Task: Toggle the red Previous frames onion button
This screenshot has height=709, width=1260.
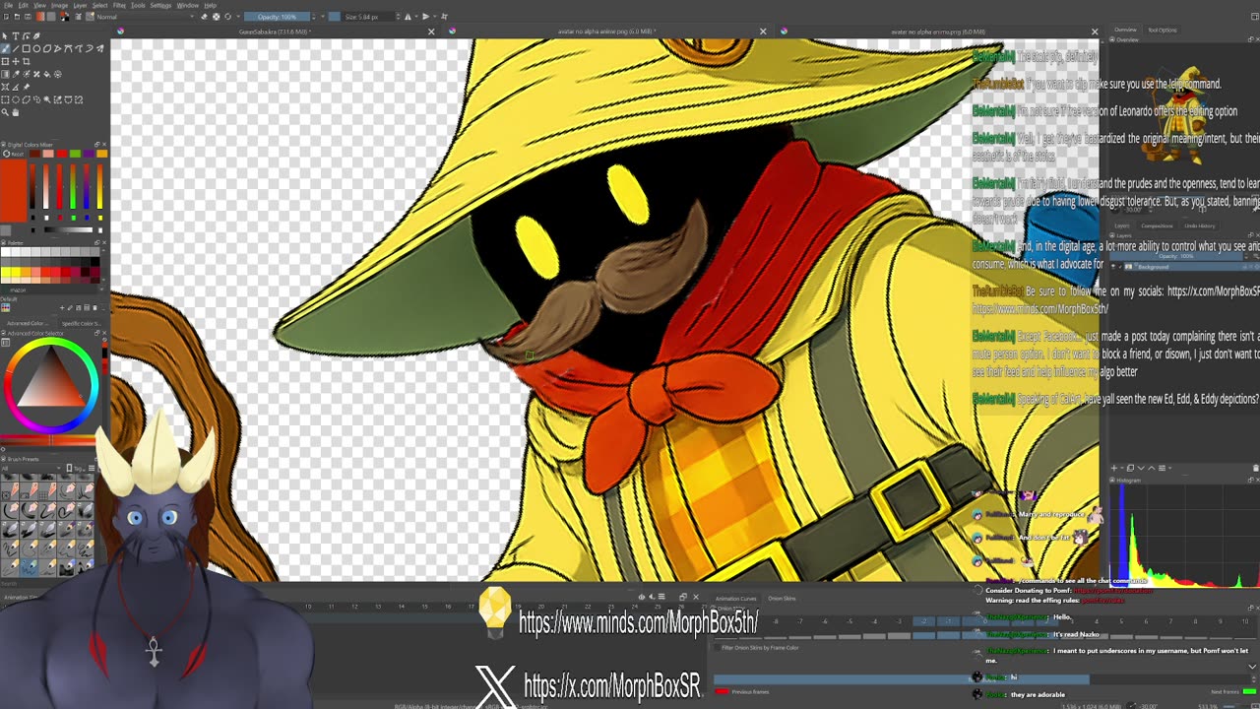Action: pos(722,691)
